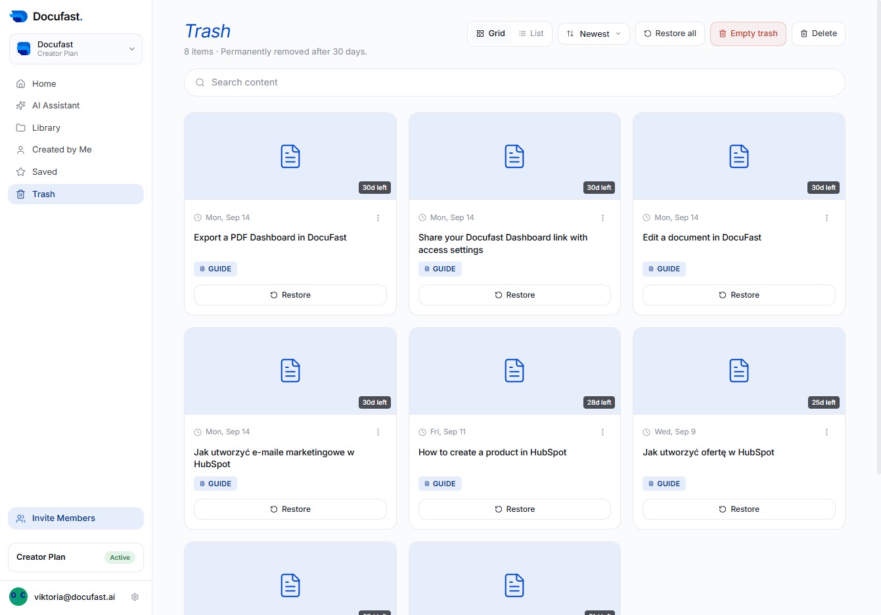
Task: Open the thumbnail of Edit a document in DocuFast
Action: 739,156
